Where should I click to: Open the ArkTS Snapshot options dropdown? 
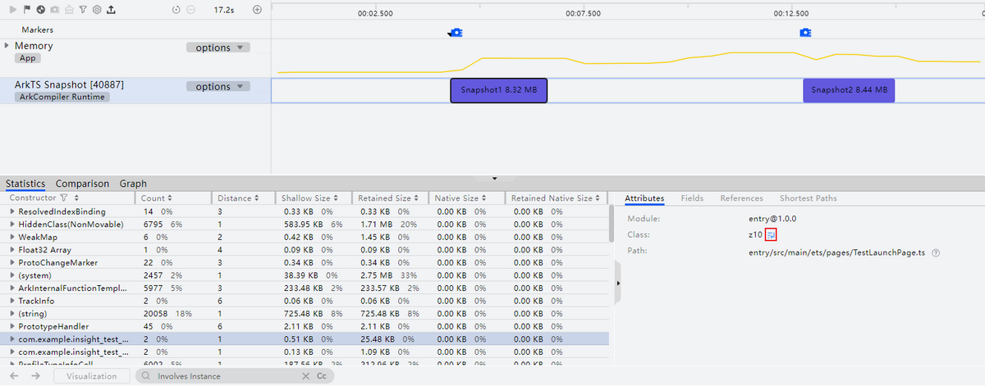click(x=218, y=87)
